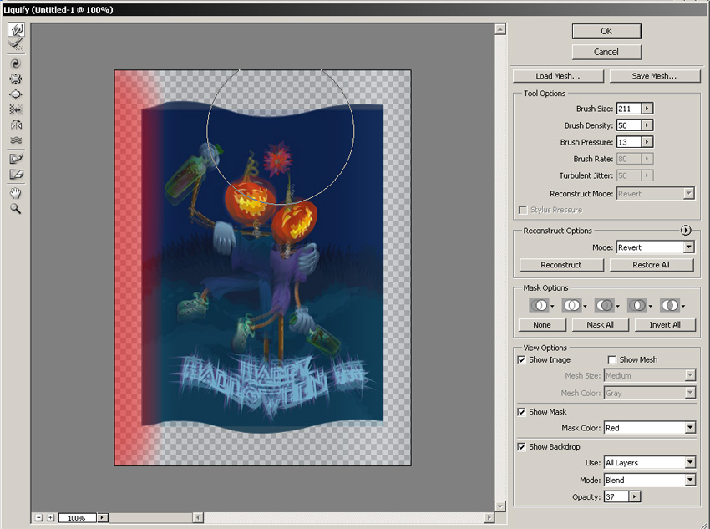The image size is (710, 529).
Task: Select the Twirl Clockwise tool
Action: (x=16, y=64)
